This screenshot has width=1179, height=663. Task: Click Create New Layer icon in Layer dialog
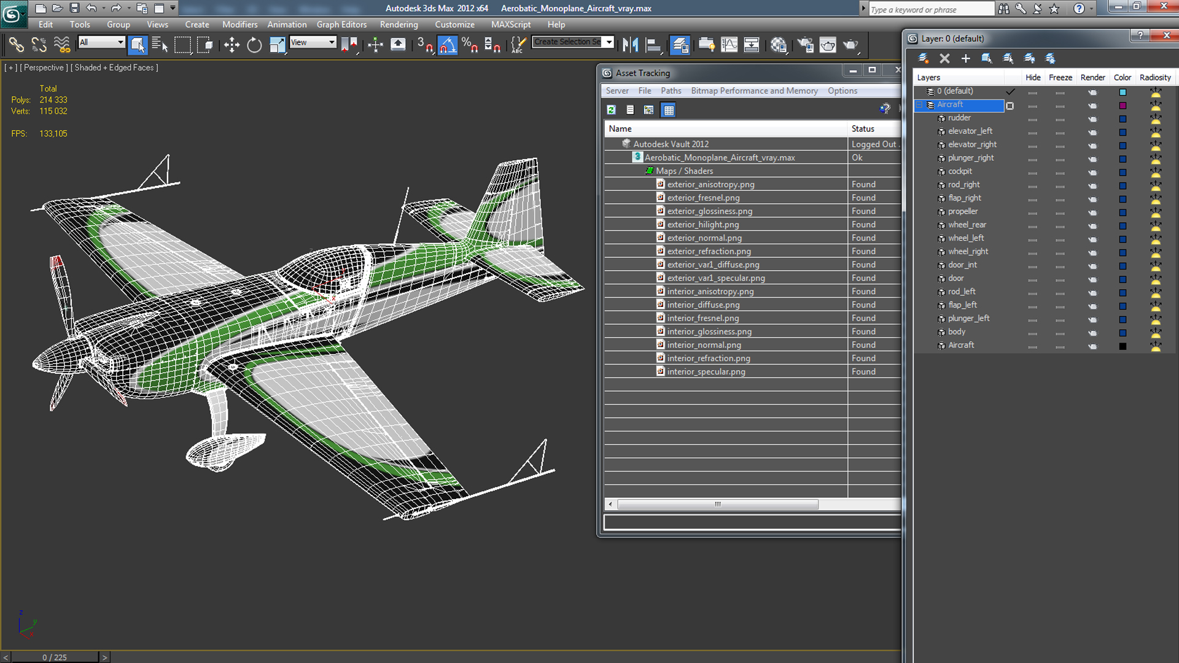923,58
